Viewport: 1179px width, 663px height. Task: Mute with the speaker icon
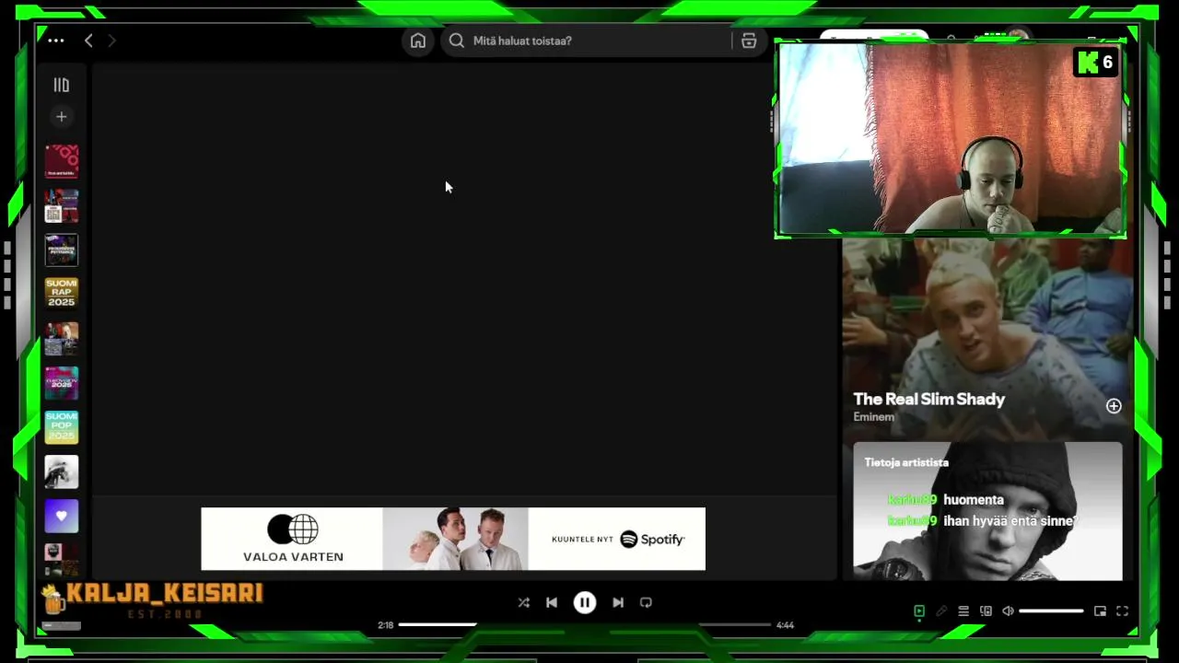tap(1008, 611)
